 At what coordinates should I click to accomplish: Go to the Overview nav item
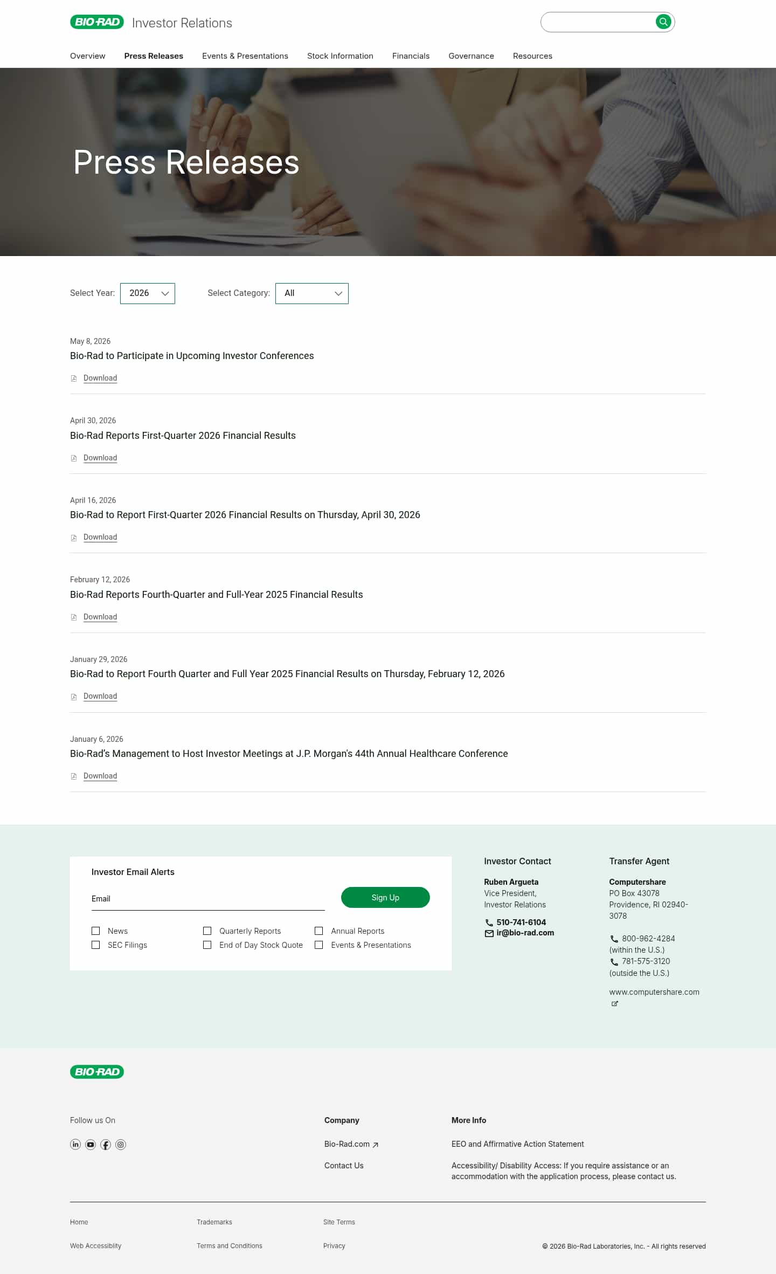coord(88,56)
